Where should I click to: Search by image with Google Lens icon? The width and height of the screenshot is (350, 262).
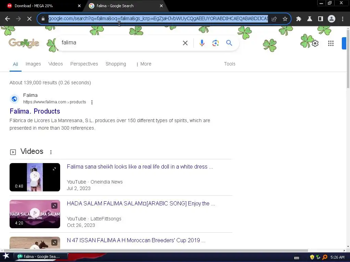point(215,43)
